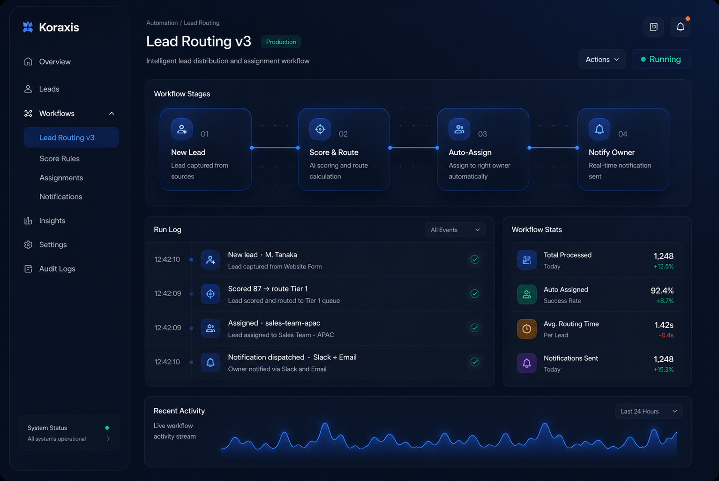The height and width of the screenshot is (481, 719).
Task: Open the Actions dropdown
Action: (602, 60)
